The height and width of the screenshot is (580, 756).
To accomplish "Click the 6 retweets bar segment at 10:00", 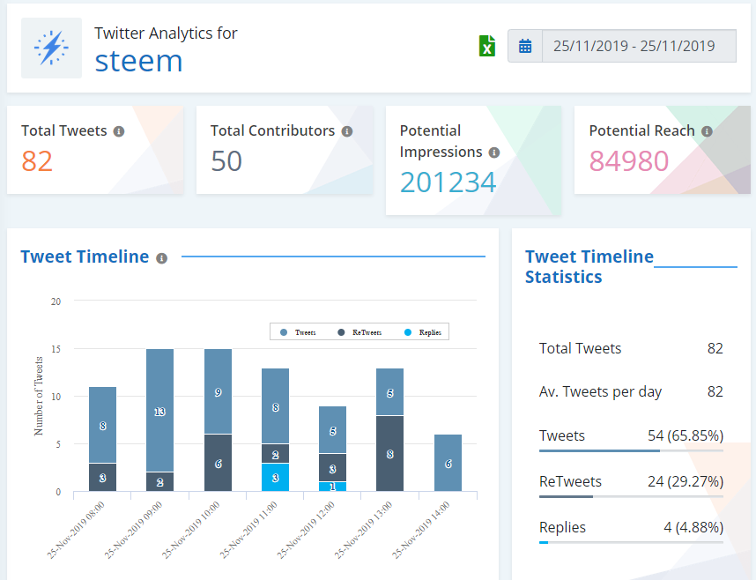I will [x=218, y=463].
